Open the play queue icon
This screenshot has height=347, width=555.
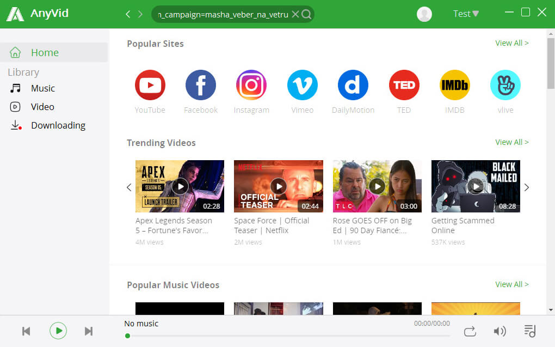click(529, 331)
